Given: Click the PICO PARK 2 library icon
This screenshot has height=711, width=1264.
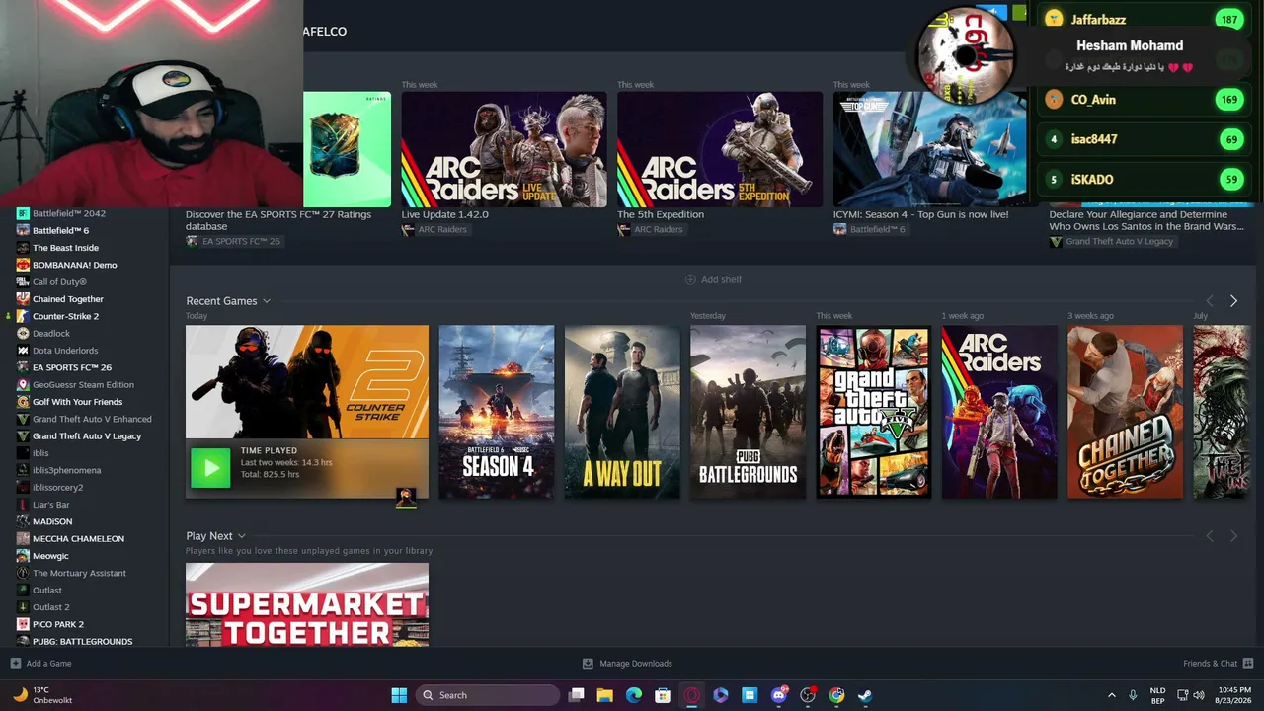Looking at the screenshot, I should (x=23, y=624).
